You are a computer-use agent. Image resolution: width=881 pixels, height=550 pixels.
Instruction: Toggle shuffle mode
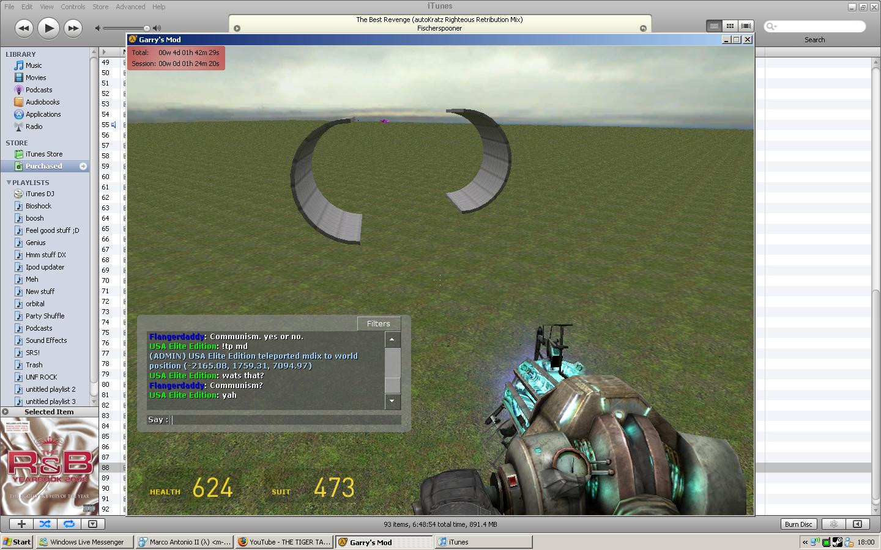[45, 524]
